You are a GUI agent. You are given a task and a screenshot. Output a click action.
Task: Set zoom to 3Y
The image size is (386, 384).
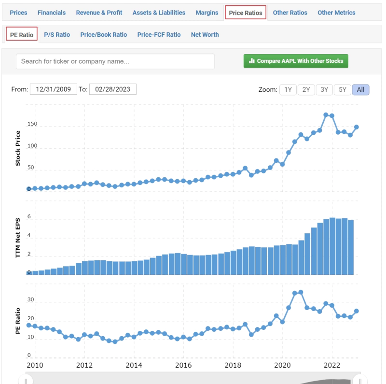pos(324,89)
